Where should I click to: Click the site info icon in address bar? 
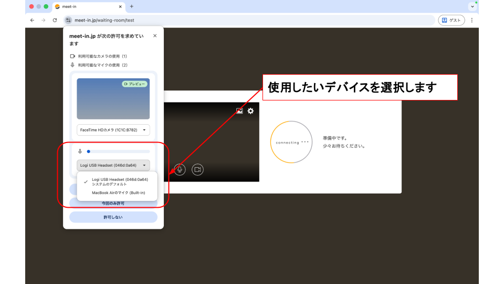[x=68, y=20]
